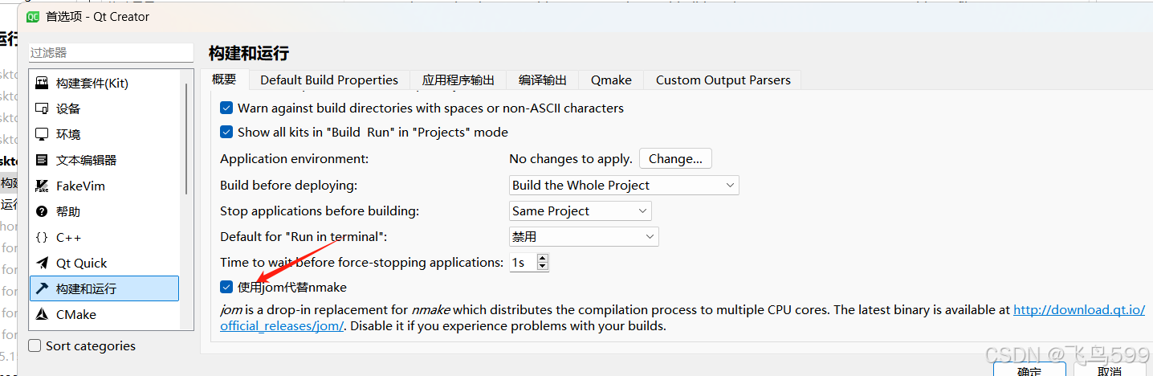Click the text editor icon beside 文本编辑器
1153x376 pixels.
click(42, 160)
